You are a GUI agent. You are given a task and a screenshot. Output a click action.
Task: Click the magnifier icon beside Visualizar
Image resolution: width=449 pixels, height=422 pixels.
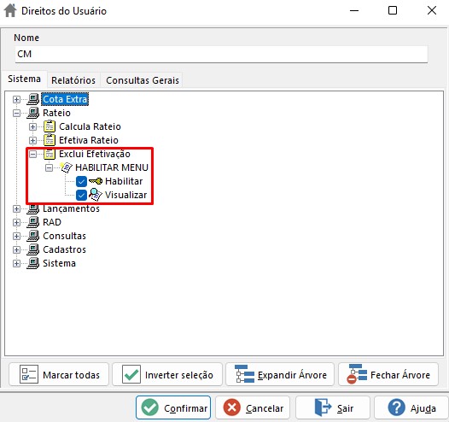96,195
